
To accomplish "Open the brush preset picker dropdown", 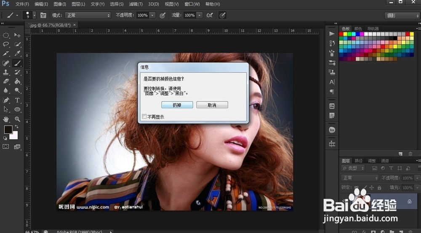I will [34, 15].
